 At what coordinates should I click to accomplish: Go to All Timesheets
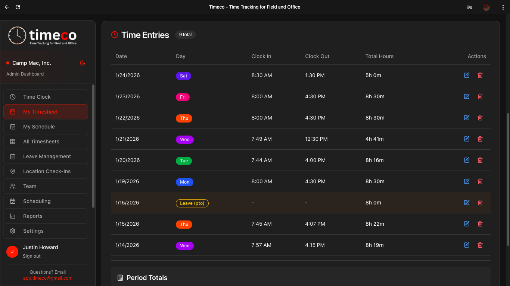46,142
